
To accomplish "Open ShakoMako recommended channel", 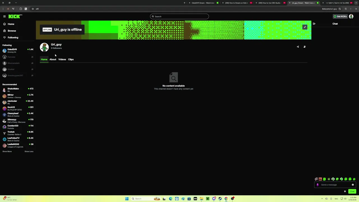I will click(x=18, y=90).
